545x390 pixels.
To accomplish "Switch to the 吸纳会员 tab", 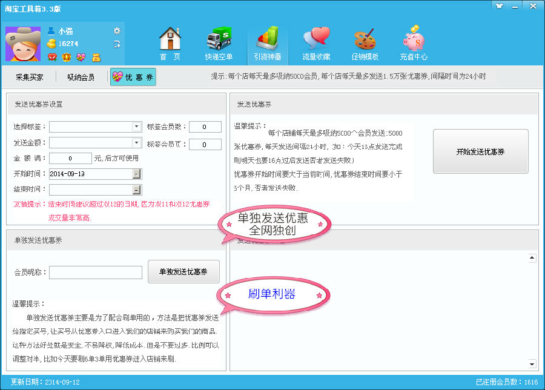I will [81, 78].
